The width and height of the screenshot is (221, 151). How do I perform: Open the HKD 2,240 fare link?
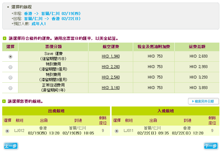[110, 67]
